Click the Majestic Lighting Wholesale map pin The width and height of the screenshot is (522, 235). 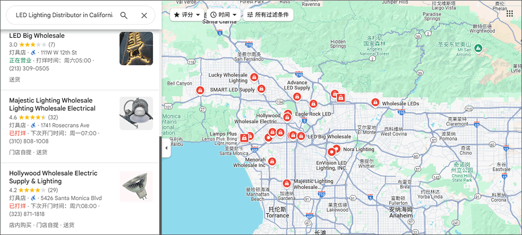286,183
